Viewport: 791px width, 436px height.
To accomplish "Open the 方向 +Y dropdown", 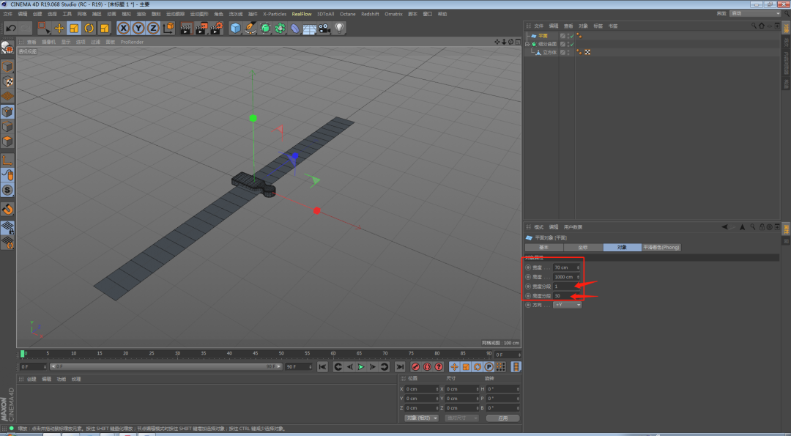I will point(568,305).
